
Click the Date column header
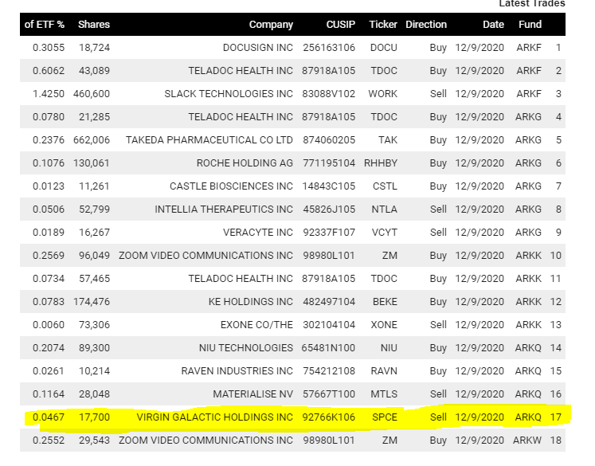tap(493, 25)
